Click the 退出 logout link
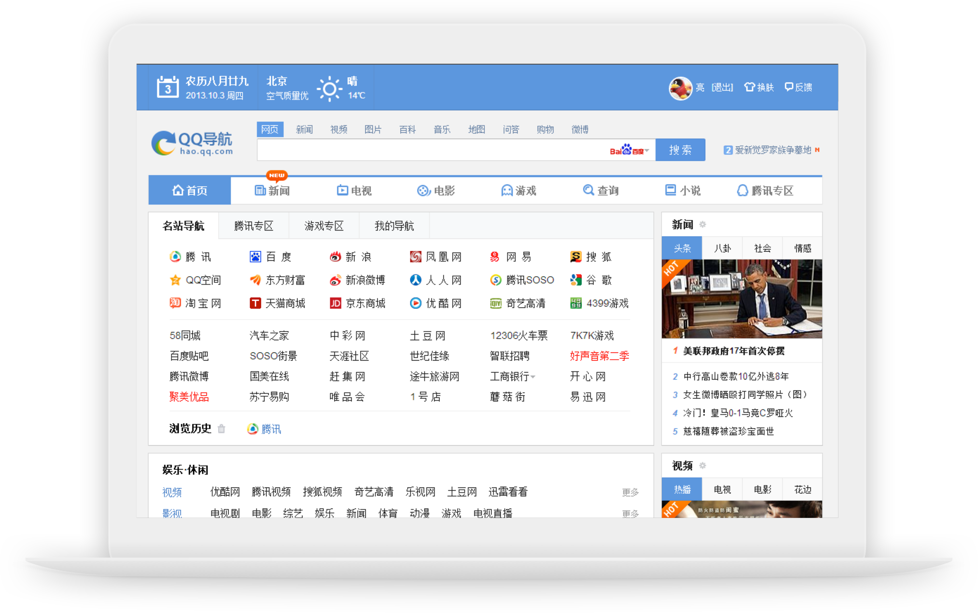The image size is (978, 613). [722, 87]
